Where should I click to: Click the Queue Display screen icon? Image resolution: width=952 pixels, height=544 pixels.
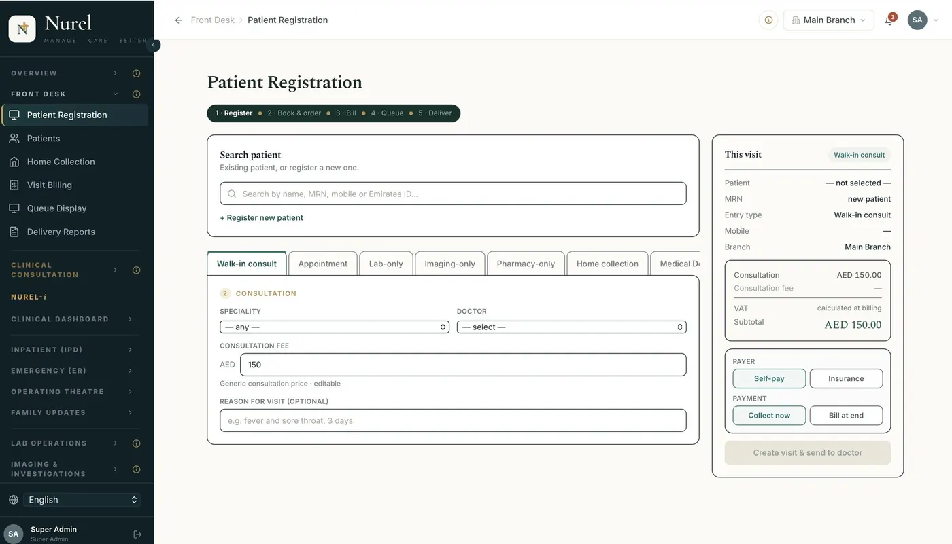(x=14, y=208)
